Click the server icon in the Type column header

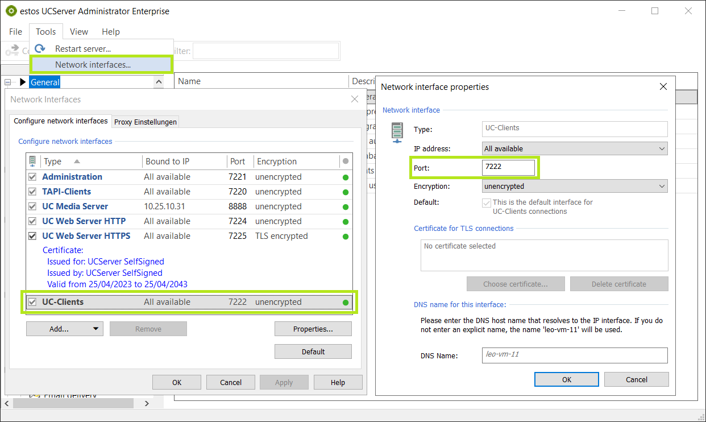click(32, 161)
